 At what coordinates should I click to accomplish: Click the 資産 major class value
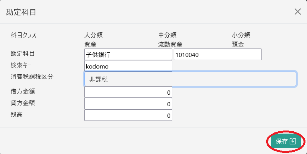[90, 44]
